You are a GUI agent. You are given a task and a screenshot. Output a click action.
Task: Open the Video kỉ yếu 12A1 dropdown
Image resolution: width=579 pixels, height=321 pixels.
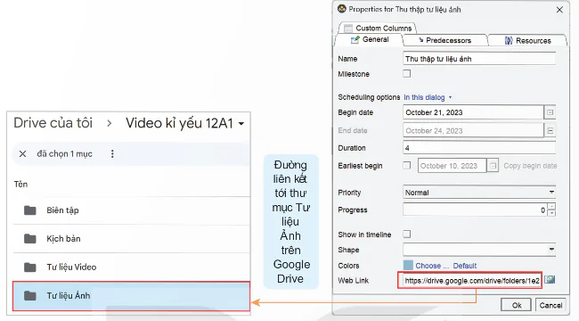point(241,124)
